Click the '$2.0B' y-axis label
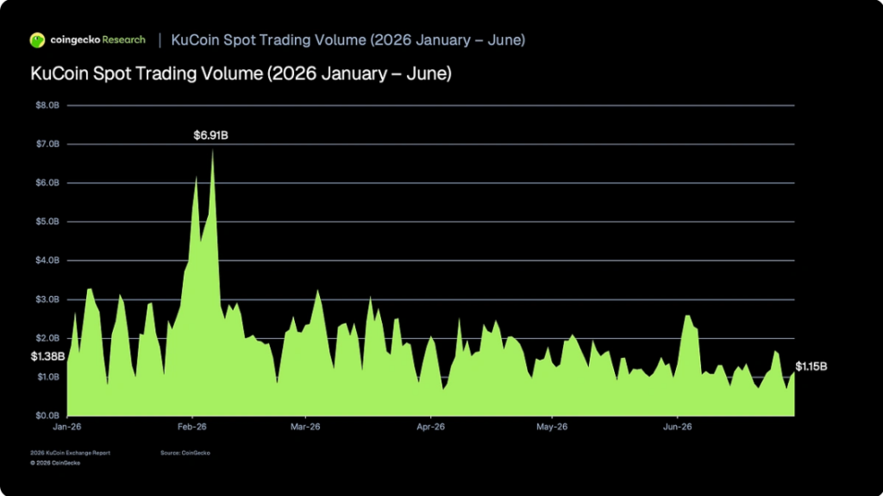883x496 pixels. pyautogui.click(x=47, y=338)
